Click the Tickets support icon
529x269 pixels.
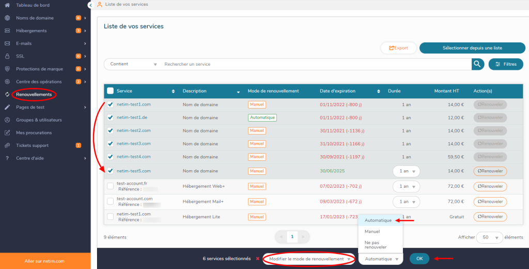[x=7, y=145]
